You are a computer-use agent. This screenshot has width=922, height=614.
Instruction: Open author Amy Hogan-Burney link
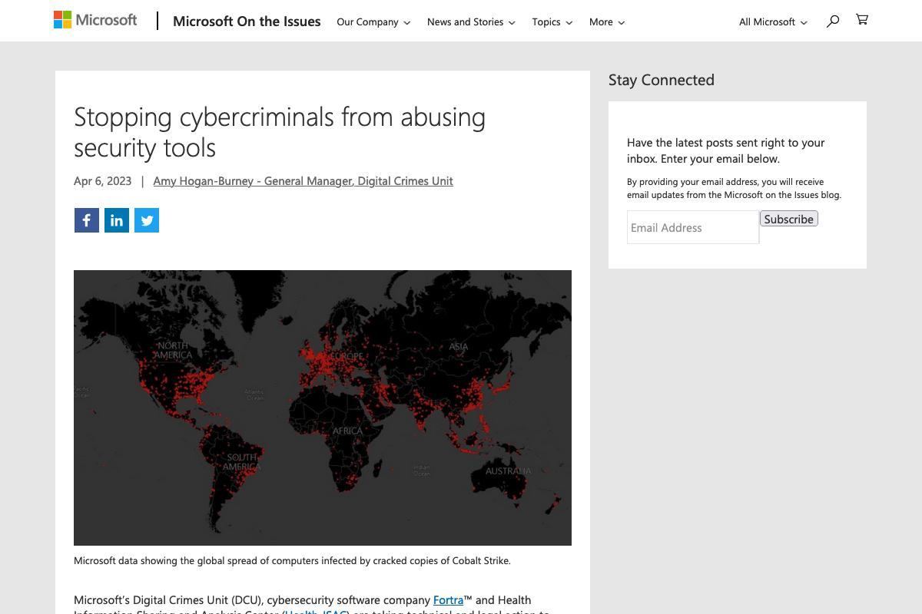[303, 181]
